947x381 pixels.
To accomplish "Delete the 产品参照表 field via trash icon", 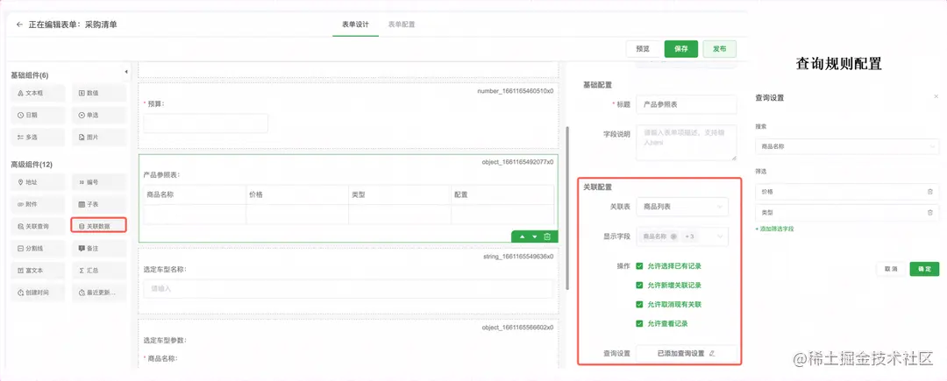I will [x=547, y=236].
